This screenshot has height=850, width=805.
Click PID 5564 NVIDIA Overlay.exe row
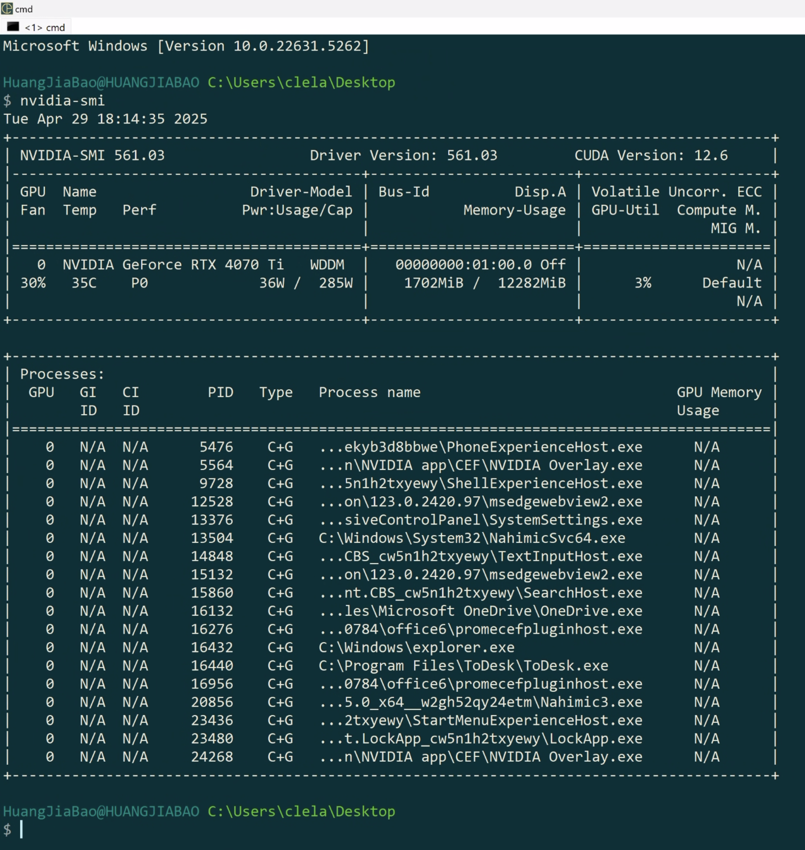[390, 465]
